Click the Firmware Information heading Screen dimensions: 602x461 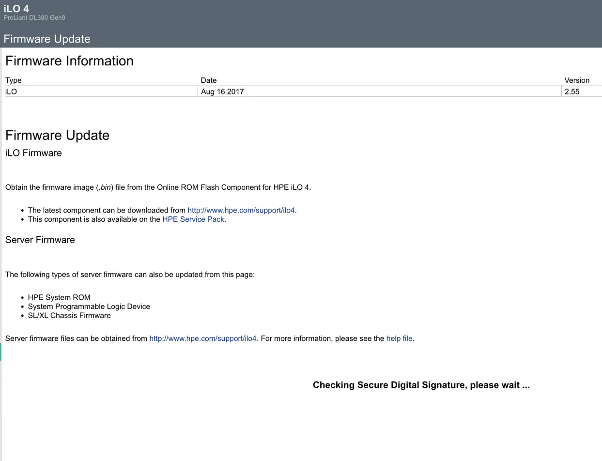[x=69, y=61]
